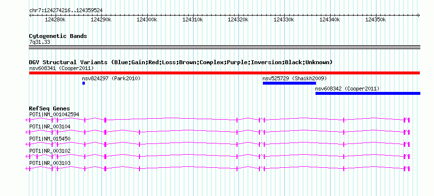Click the 124300k ruler label
Viewport: 434px width, 196px height.
tap(147, 19)
